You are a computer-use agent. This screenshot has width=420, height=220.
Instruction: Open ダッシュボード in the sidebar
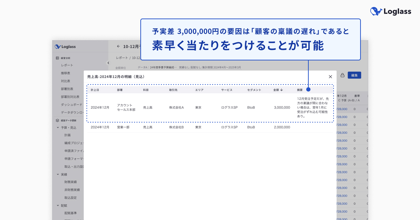point(71,104)
